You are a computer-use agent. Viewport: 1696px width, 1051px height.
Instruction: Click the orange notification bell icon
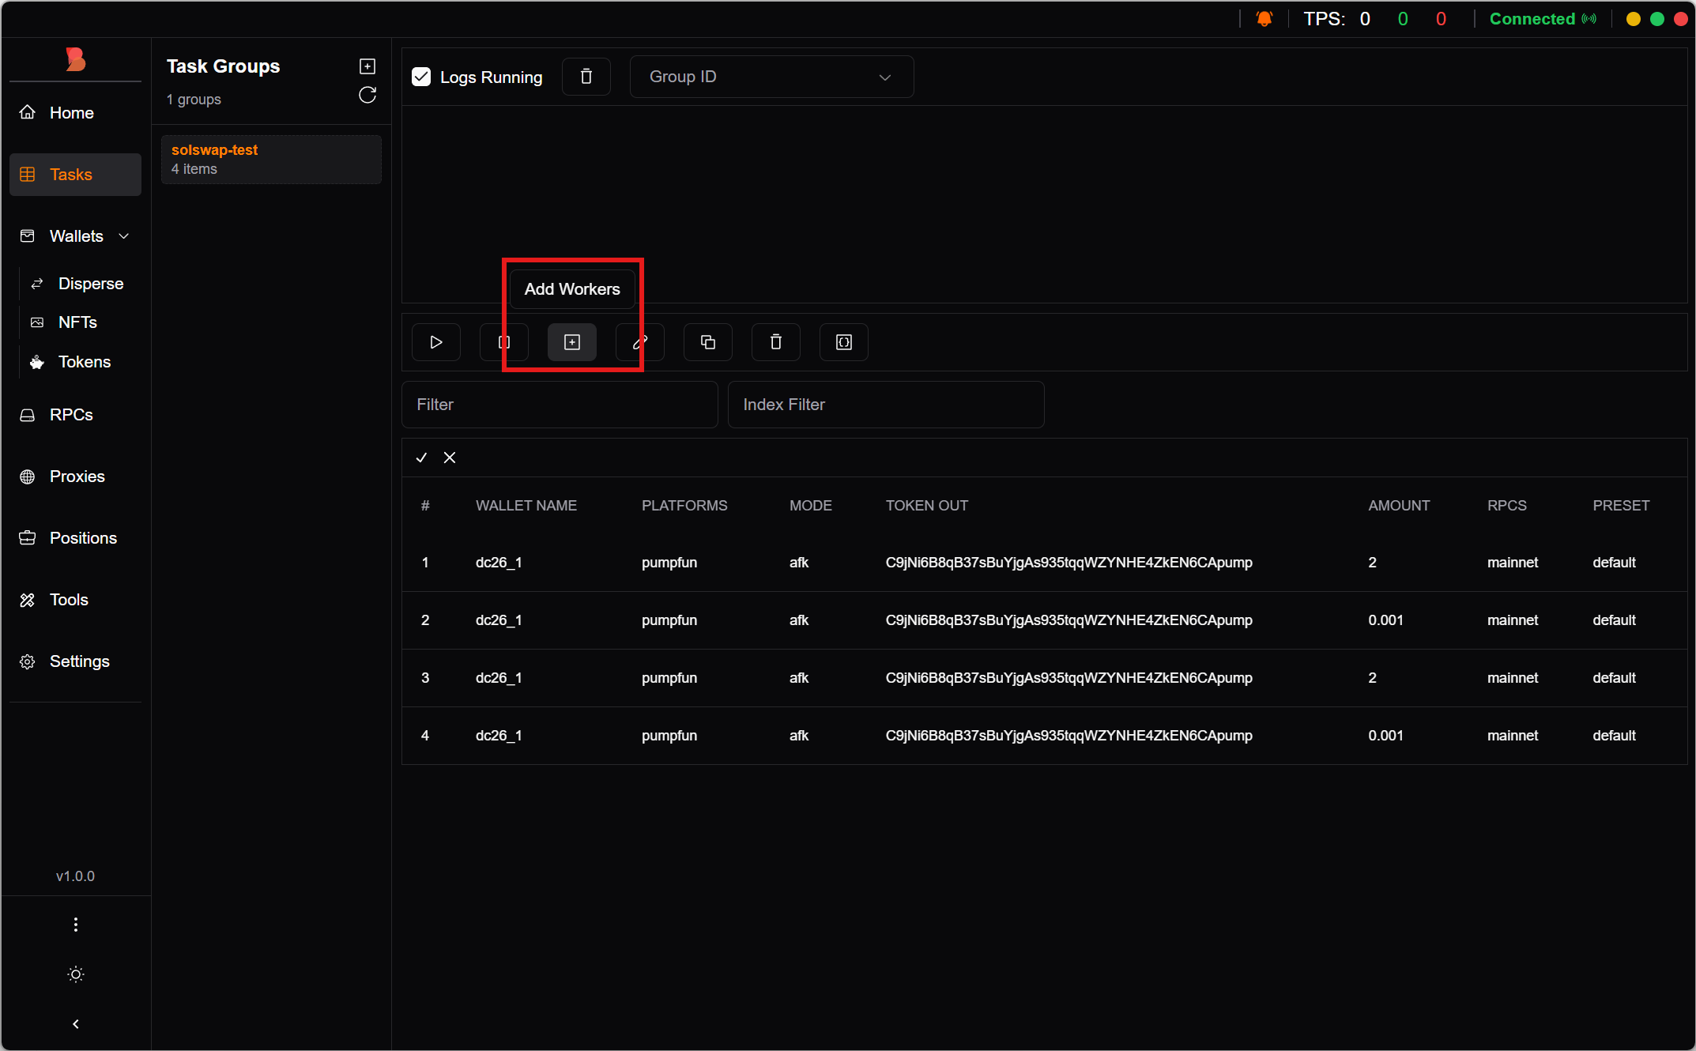pos(1264,19)
